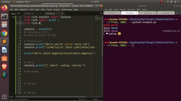Open Firefox from the Ubuntu dock

5,8
